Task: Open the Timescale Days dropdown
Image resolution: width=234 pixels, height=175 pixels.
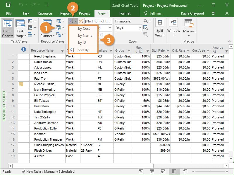Action: click(140, 28)
